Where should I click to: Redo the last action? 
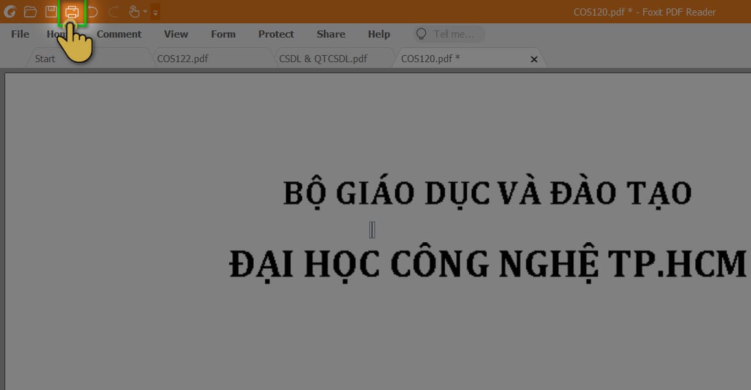tap(114, 12)
